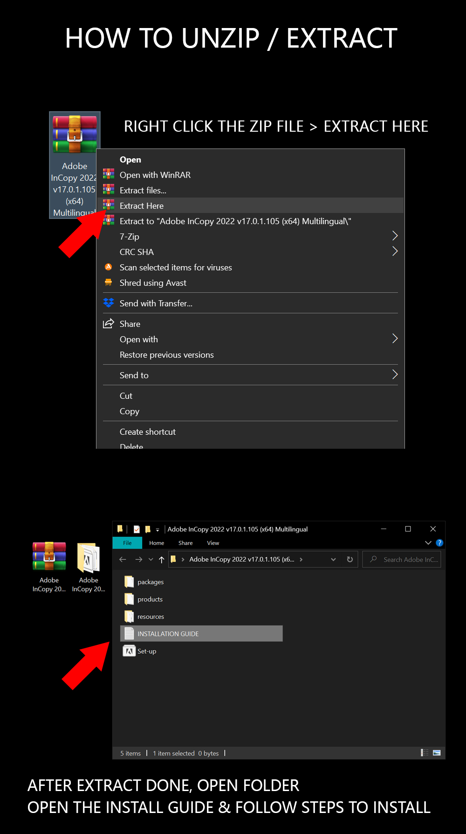The width and height of the screenshot is (466, 834).
Task: Go forward with the Forward arrow
Action: point(138,559)
